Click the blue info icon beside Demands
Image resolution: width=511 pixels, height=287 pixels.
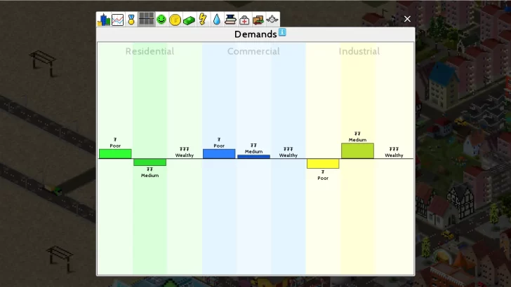(282, 32)
